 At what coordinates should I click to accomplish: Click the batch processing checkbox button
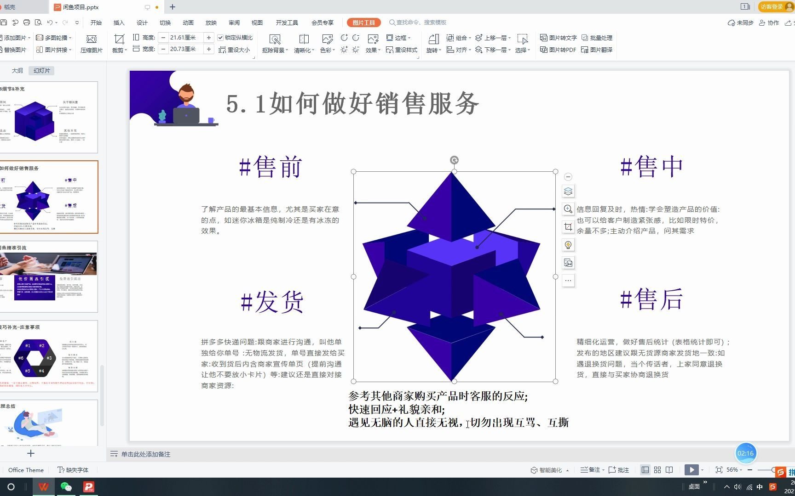(597, 38)
